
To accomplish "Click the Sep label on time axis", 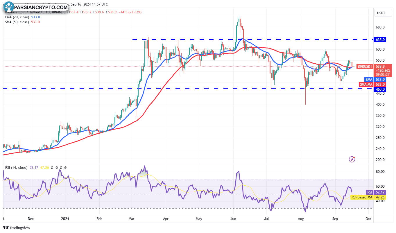I will point(335,218).
